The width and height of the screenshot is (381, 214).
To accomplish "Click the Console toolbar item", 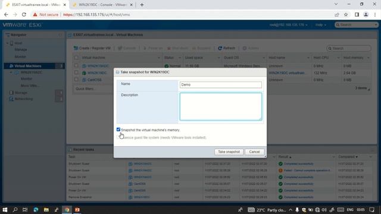I will [127, 48].
